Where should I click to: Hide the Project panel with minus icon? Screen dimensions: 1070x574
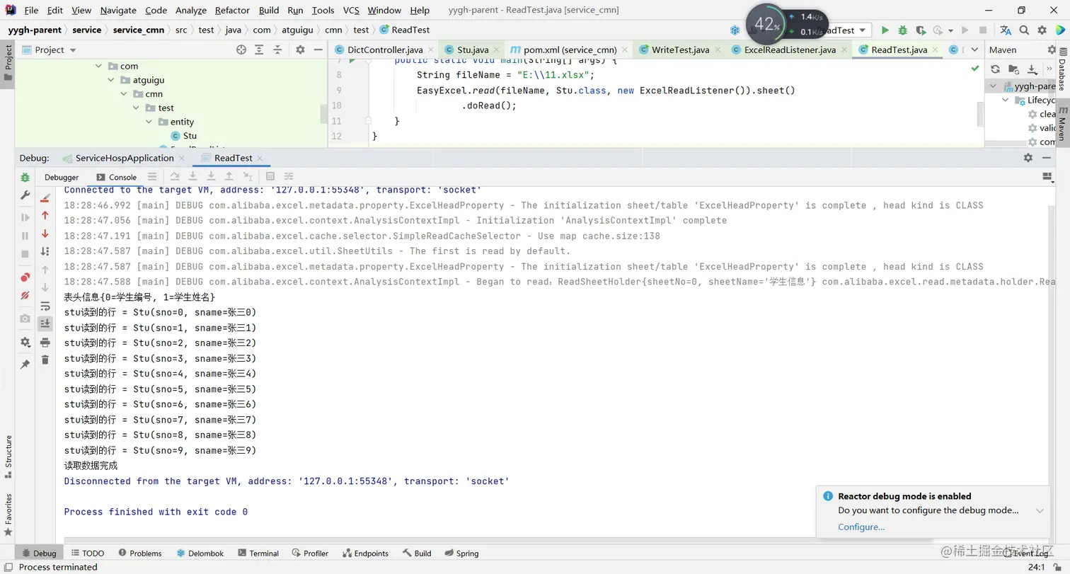318,50
